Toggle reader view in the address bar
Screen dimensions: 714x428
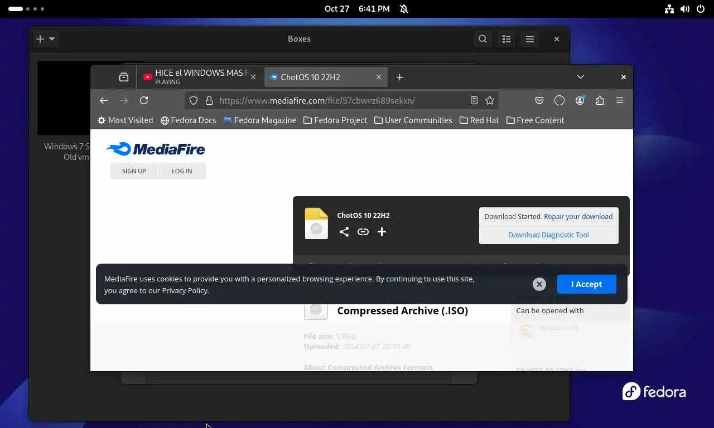(474, 100)
